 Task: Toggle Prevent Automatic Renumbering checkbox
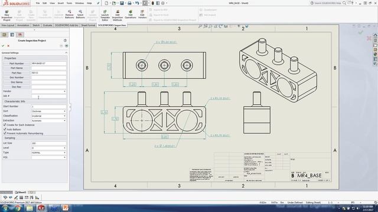click(5, 133)
